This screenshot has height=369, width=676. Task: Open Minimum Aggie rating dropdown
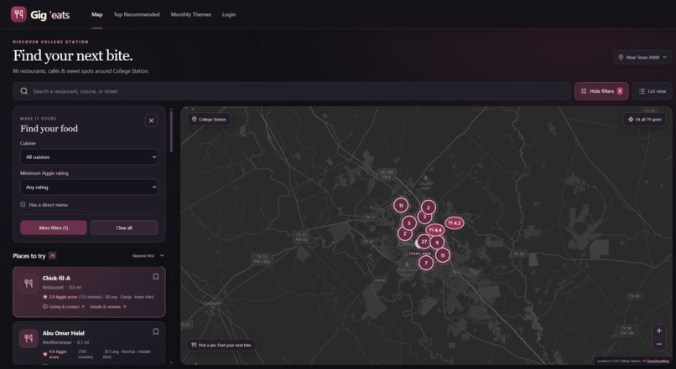(89, 187)
